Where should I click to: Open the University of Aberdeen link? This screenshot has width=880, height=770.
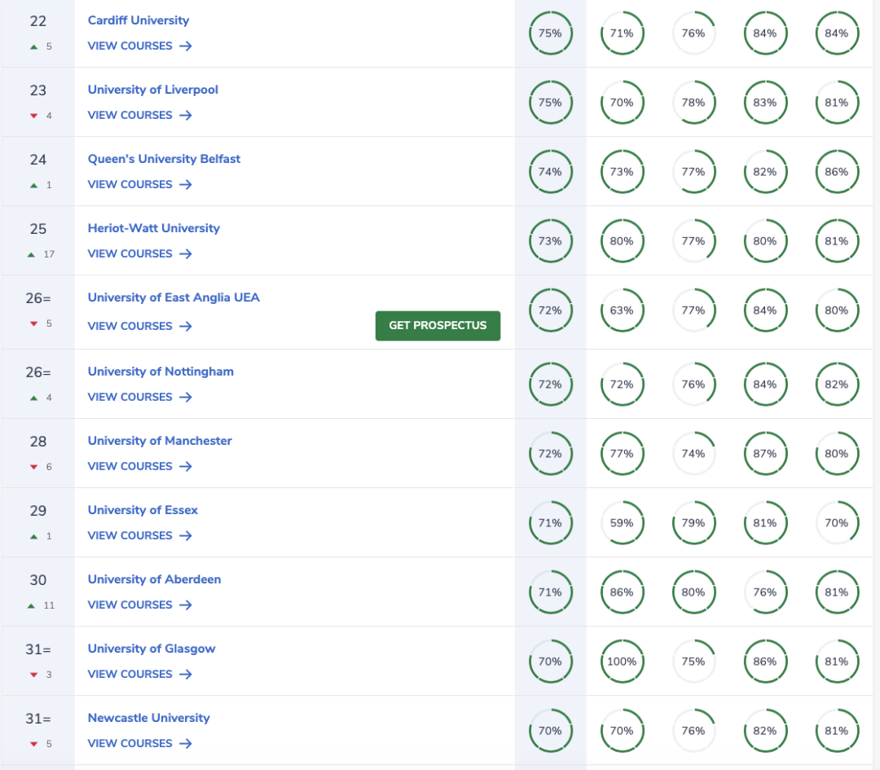[x=154, y=579]
